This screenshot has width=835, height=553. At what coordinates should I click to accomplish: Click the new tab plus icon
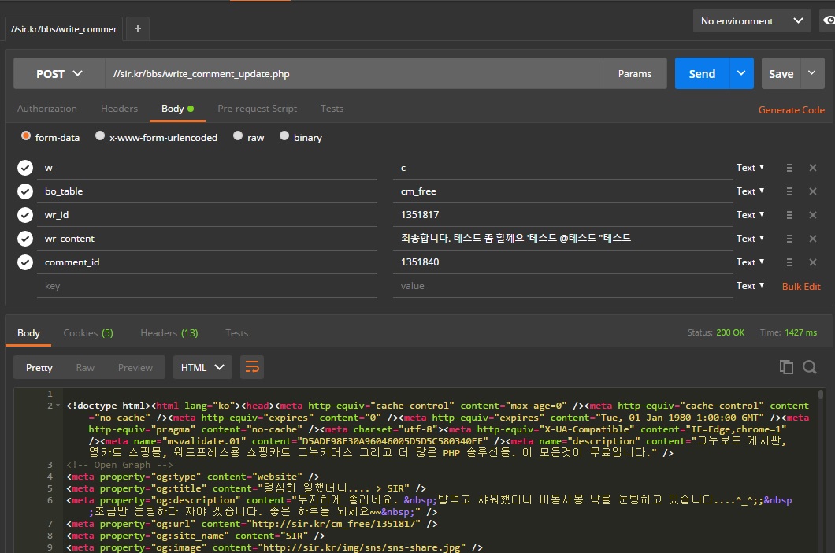click(x=138, y=28)
